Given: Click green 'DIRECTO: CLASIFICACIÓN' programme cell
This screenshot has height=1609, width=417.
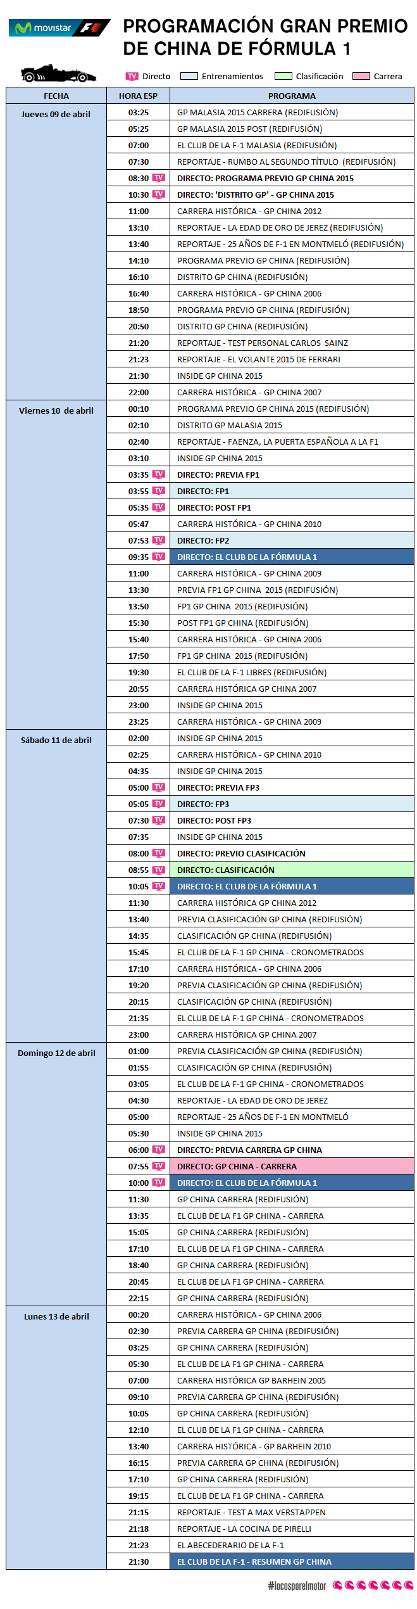Looking at the screenshot, I should [x=292, y=870].
